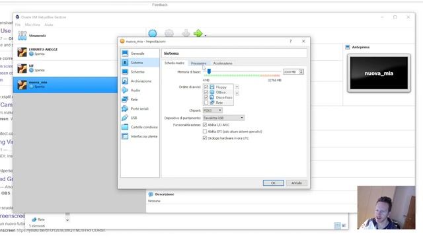This screenshot has height=238, width=423.
Task: Toggle the Abilita I/O APIC checkbox
Action: click(205, 125)
